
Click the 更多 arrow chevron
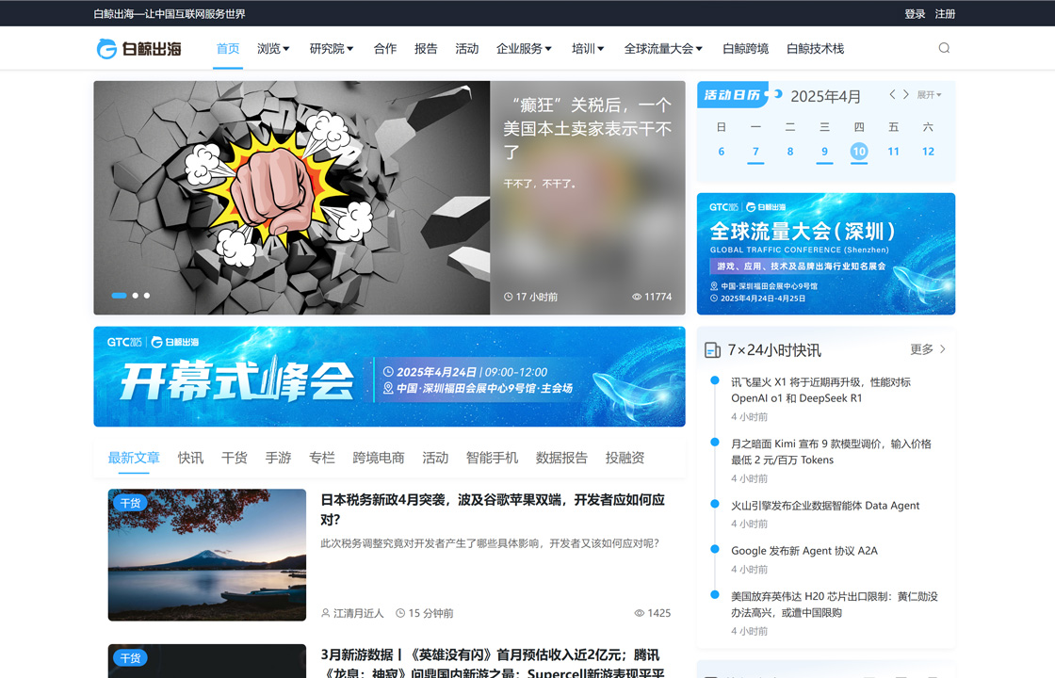(x=943, y=349)
